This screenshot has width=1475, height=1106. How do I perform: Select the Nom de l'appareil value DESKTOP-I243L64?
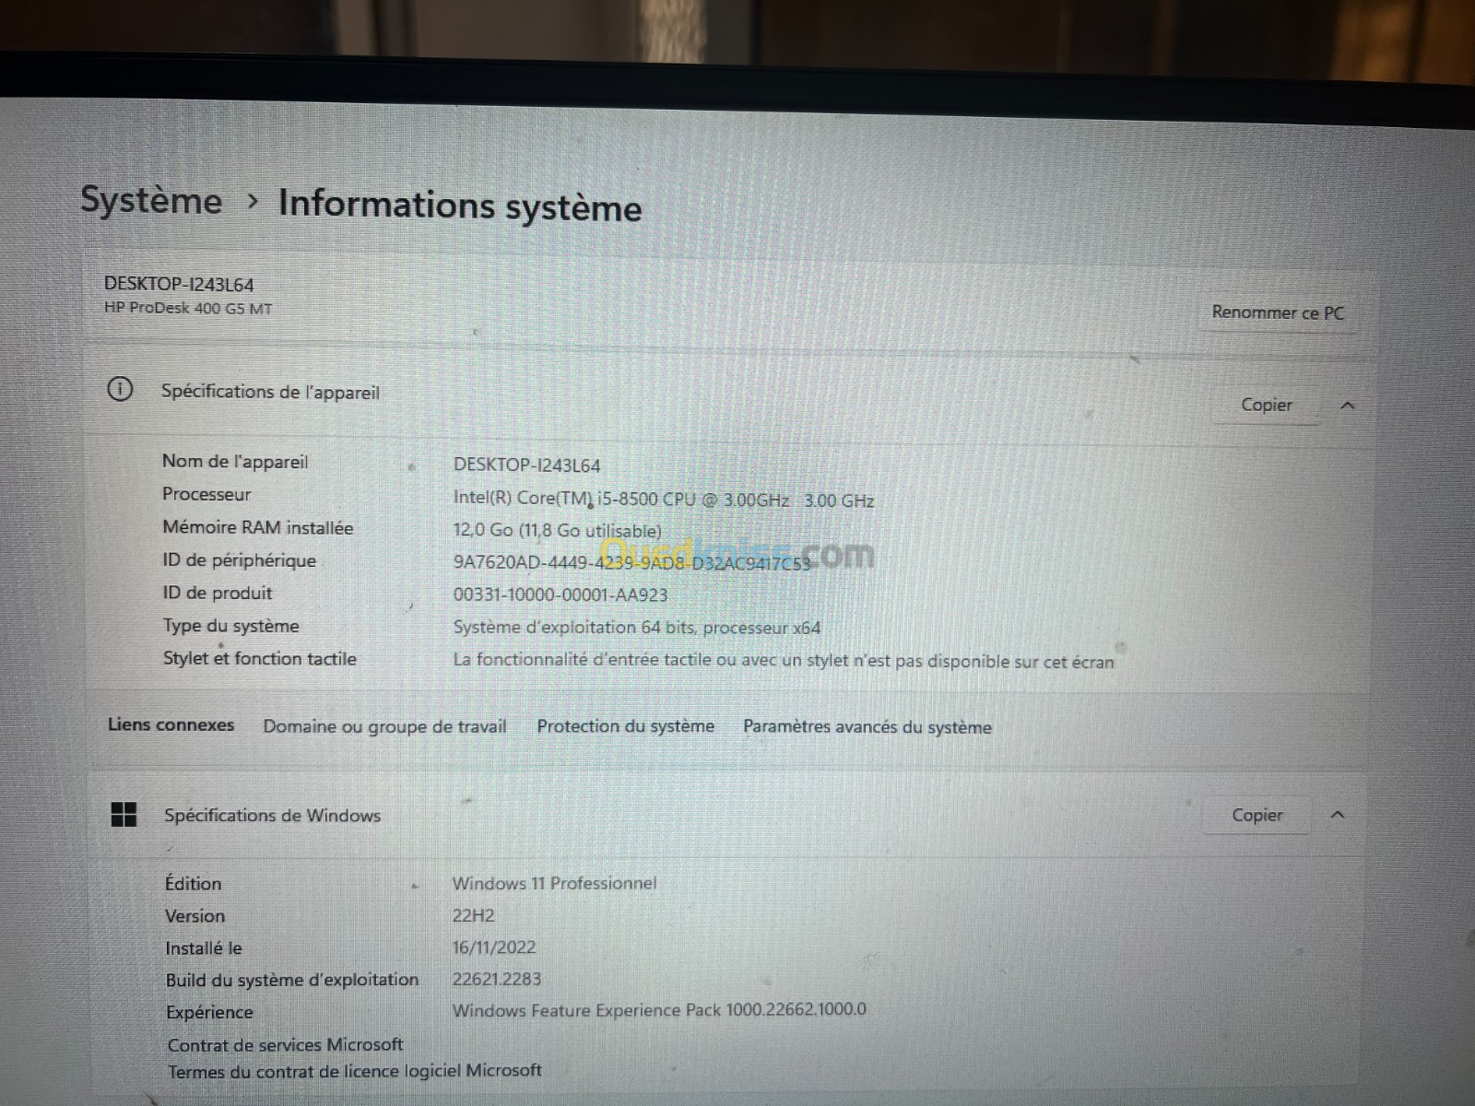pyautogui.click(x=526, y=465)
